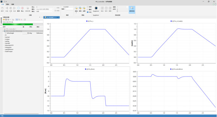Select the y(t) curve window tab
Screen dimensions: 217x117
click(x=51, y=18)
